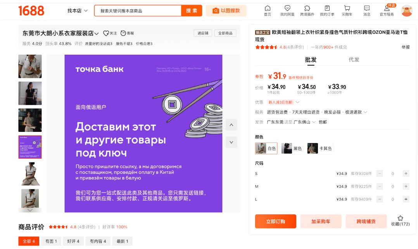This screenshot has height=249, width=418.
Task: Click the 以图搜款 image search button
Action: [x=226, y=10]
